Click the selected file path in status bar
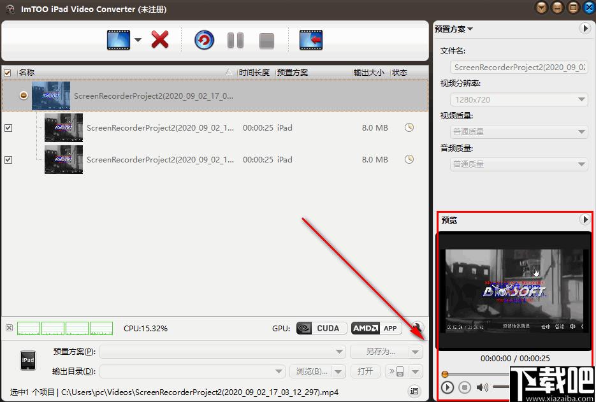 (x=200, y=392)
